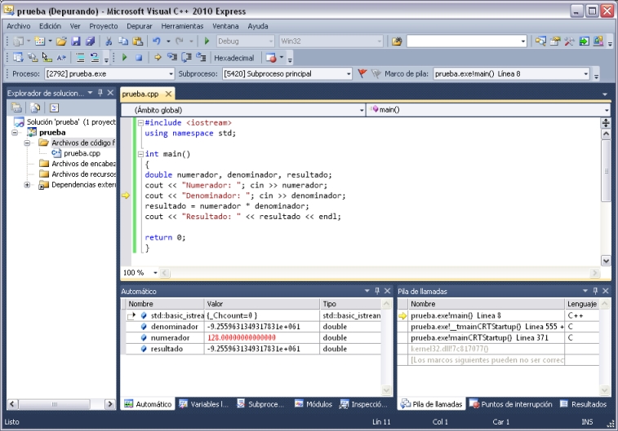Click the Solution Explorer horizontal scrollbar
This screenshot has height=431, width=618.
tap(60, 404)
